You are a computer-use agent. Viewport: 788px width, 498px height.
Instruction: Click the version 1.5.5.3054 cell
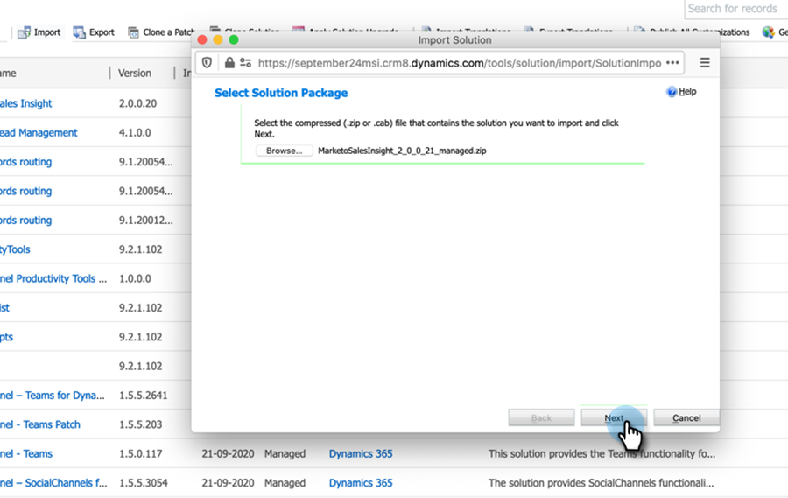tap(144, 483)
